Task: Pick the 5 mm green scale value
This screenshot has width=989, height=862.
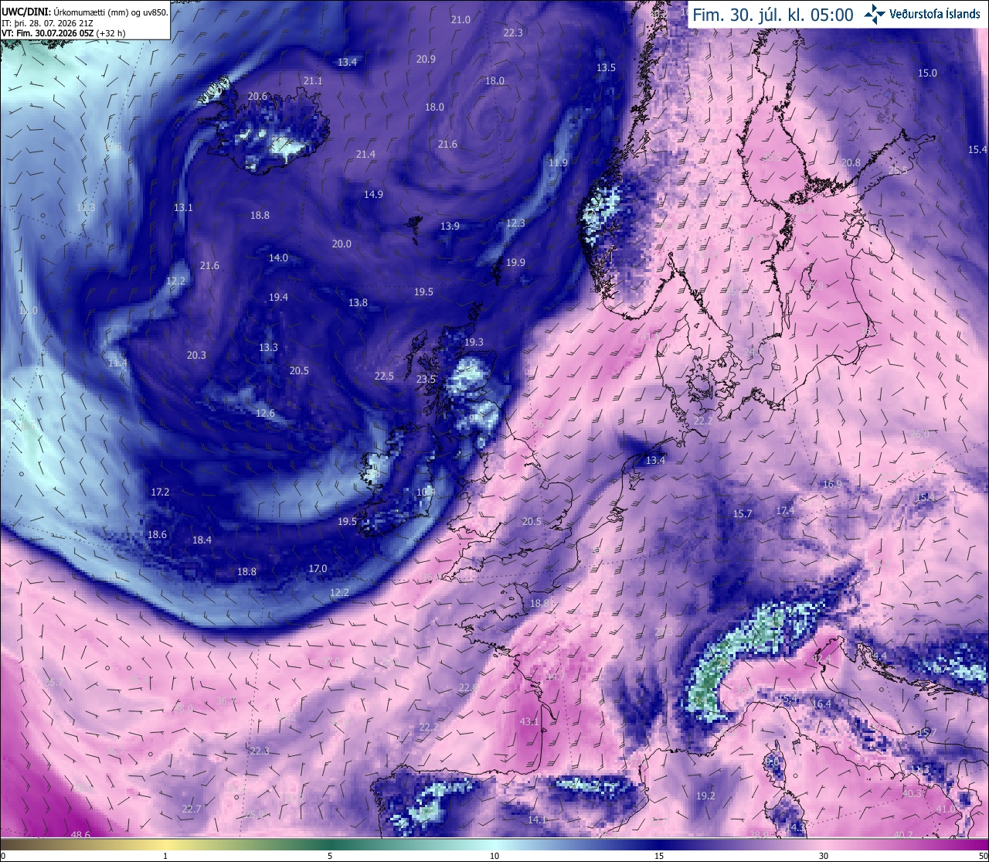Action: (x=330, y=856)
